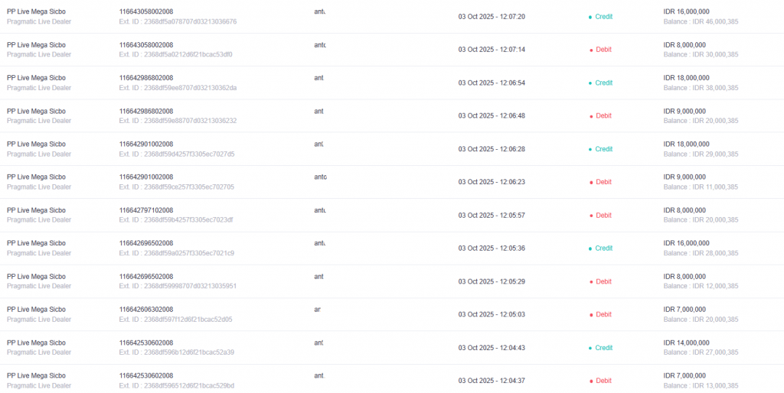Click the Balance : IDR 11,000,385 text
Viewport: 784px width, 393px height.
[701, 187]
